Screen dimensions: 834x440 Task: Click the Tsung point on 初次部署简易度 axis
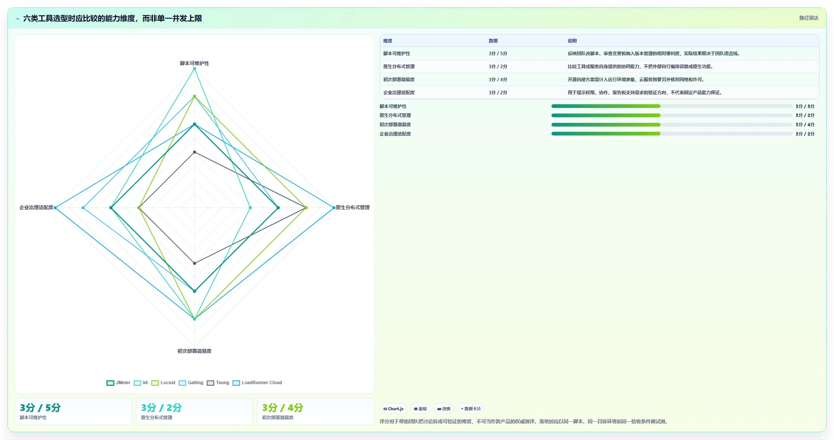point(194,263)
